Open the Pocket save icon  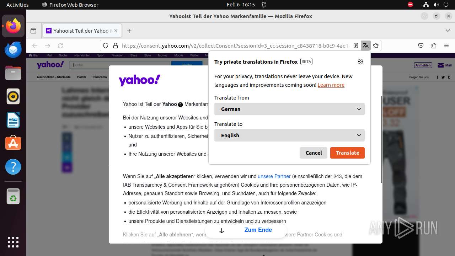pos(421,46)
